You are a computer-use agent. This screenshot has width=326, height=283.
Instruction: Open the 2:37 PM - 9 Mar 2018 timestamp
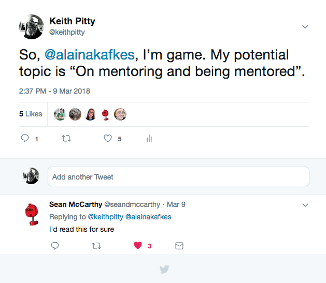tap(54, 91)
